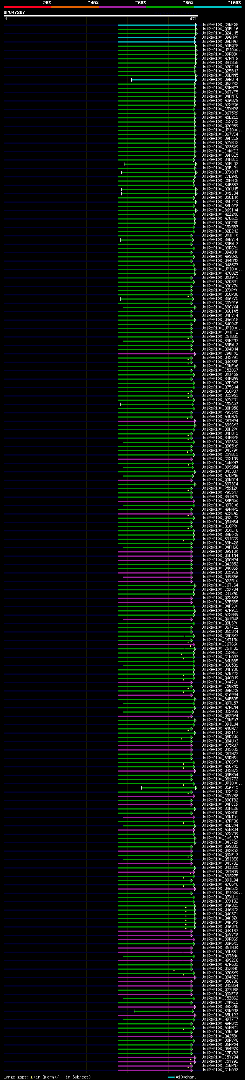Select the UniRef100_B9HMT7 label
245x1080 pixels.
click(219, 88)
